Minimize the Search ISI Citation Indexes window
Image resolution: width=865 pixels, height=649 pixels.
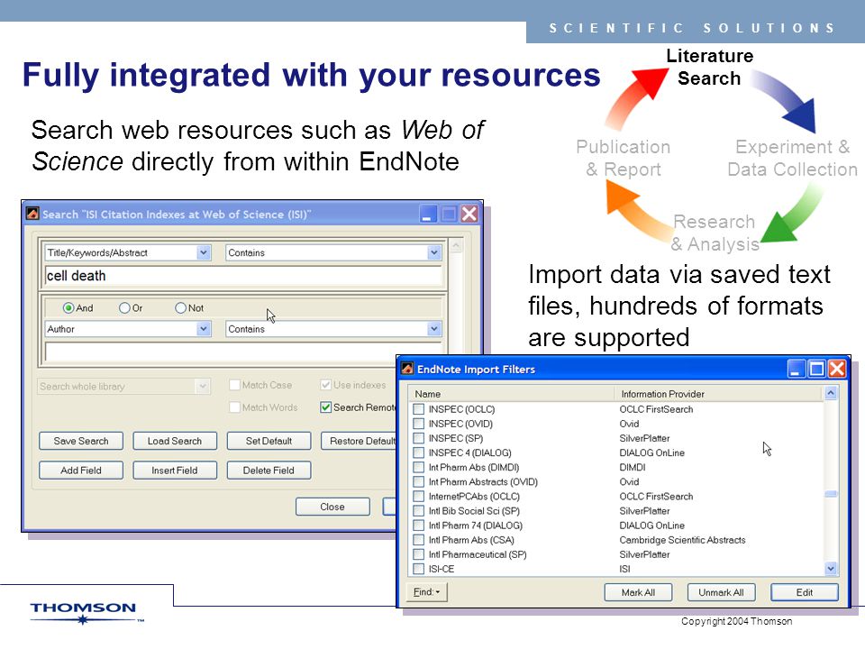point(427,215)
